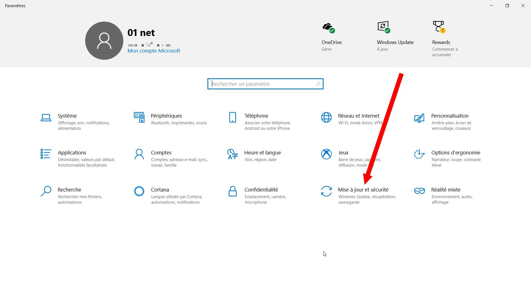
Task: Open the Mise à jour et sécurité sync icon
Action: pos(326,191)
